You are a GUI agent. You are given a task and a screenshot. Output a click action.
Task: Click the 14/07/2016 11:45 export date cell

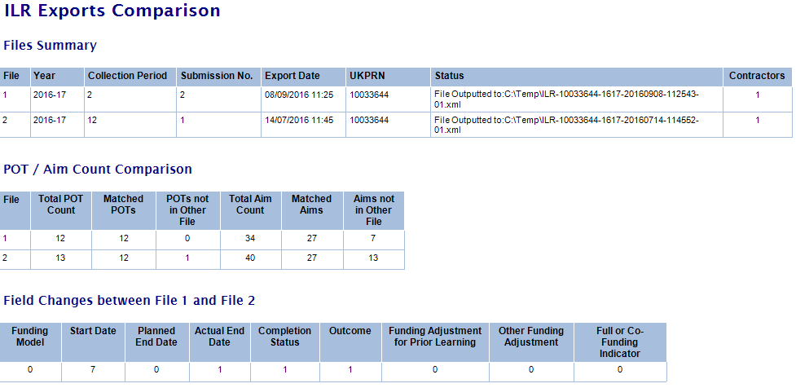[293, 121]
